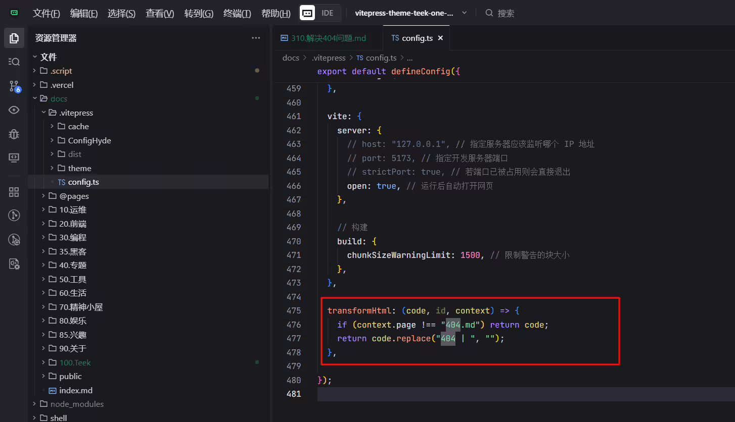Open the 帮助(H) menu
Viewport: 735px width, 422px height.
276,13
